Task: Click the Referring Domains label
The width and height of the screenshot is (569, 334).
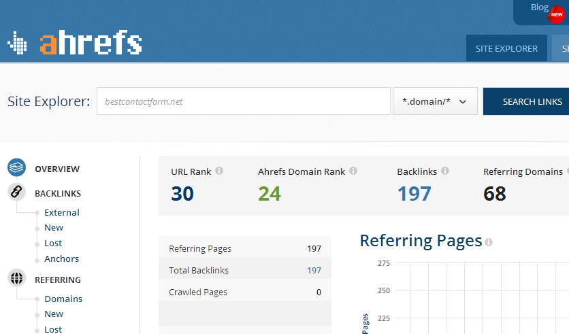Action: [523, 171]
